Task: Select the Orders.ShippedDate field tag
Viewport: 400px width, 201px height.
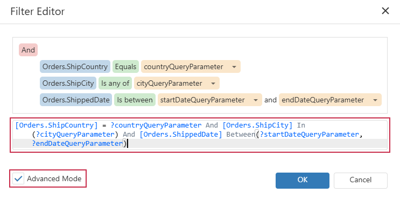Action: tap(76, 100)
